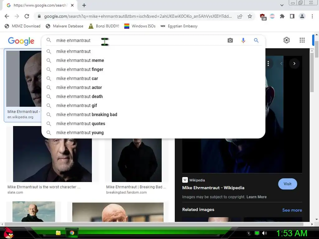Open 'Mike Ehrmantraut - Wikipedia' preview title
This screenshot has width=319, height=239.
coord(213,188)
